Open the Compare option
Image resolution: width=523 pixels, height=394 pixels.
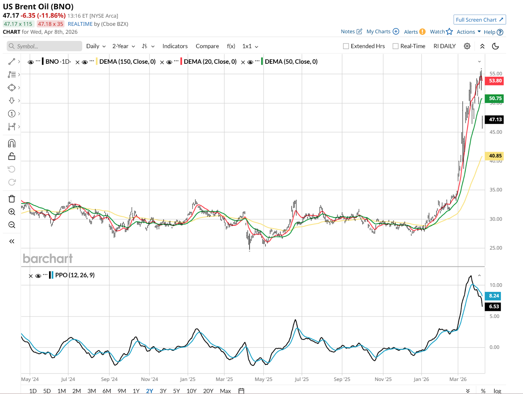[x=207, y=46]
